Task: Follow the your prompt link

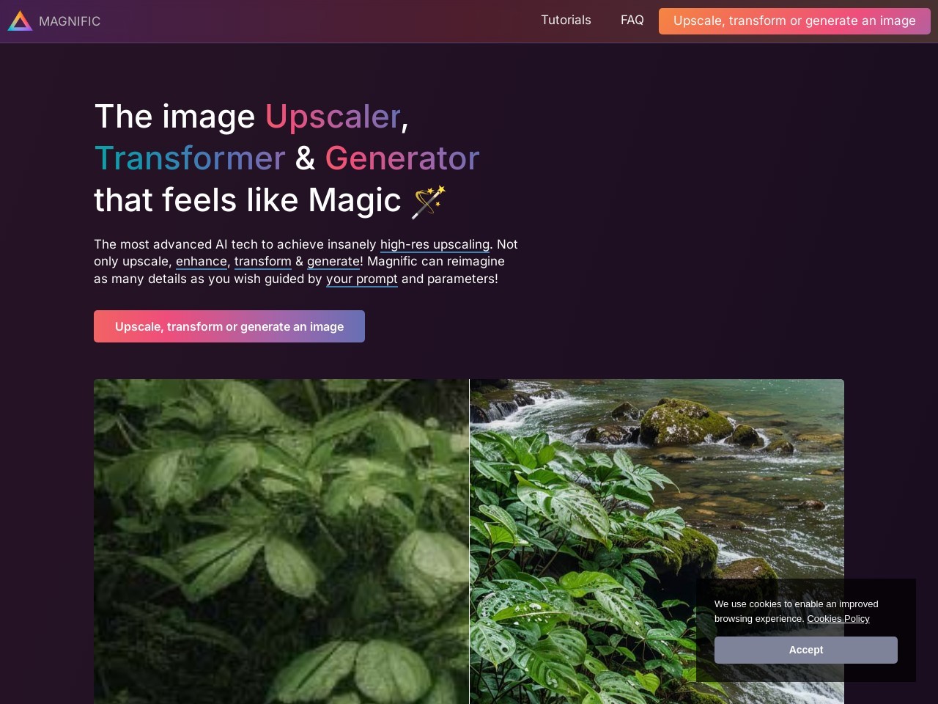Action: click(x=362, y=279)
